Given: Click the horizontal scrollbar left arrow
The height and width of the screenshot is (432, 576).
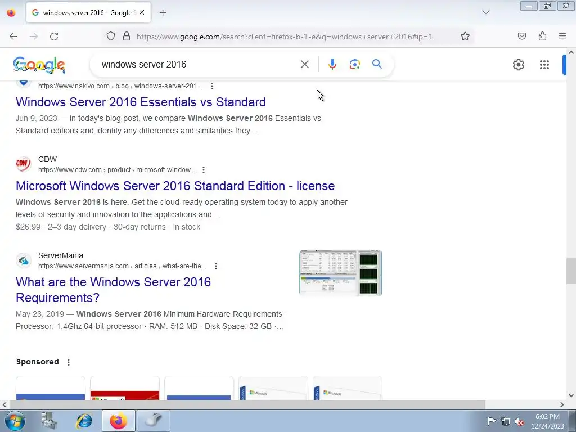Looking at the screenshot, I should pos(4,405).
